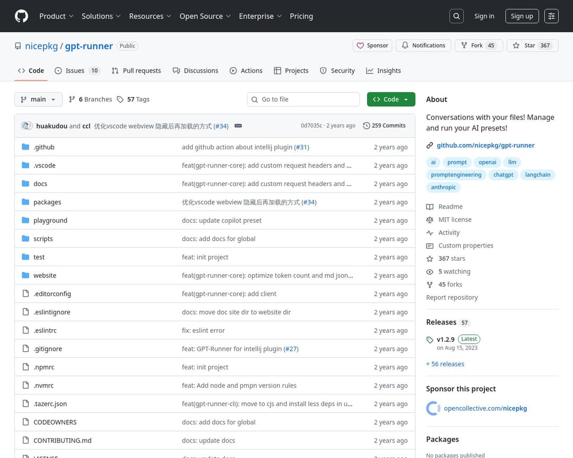Open the 259 Commits history
The image size is (573, 458).
tap(384, 126)
